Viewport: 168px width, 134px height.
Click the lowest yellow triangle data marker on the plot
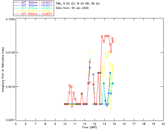[111, 109]
